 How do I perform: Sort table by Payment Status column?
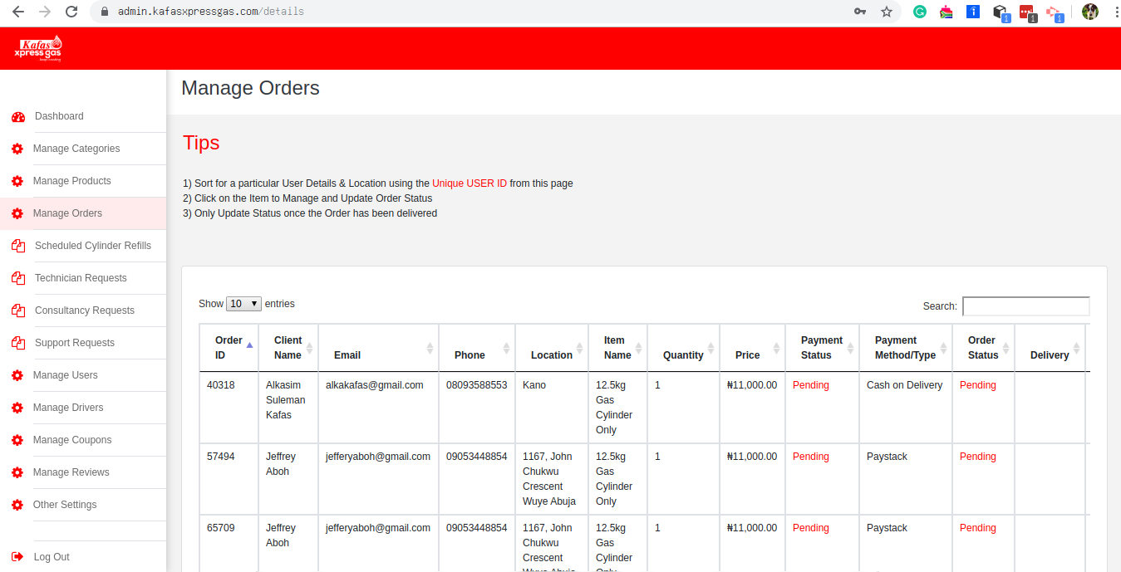[x=821, y=348]
